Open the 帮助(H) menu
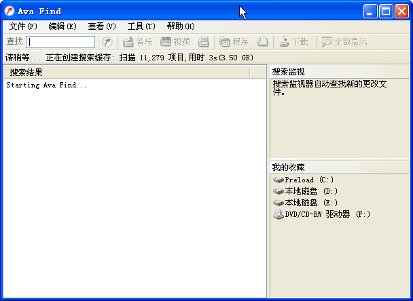This screenshot has width=413, height=301. click(x=181, y=26)
